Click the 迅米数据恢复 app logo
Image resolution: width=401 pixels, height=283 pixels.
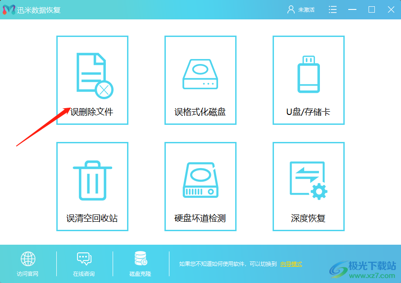9,10
